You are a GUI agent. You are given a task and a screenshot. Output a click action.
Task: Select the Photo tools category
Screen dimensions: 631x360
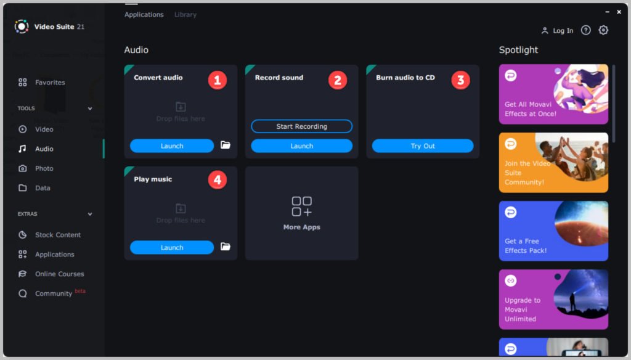44,168
